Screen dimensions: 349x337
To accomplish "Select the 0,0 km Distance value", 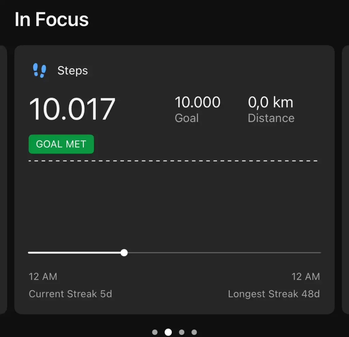I will (271, 102).
